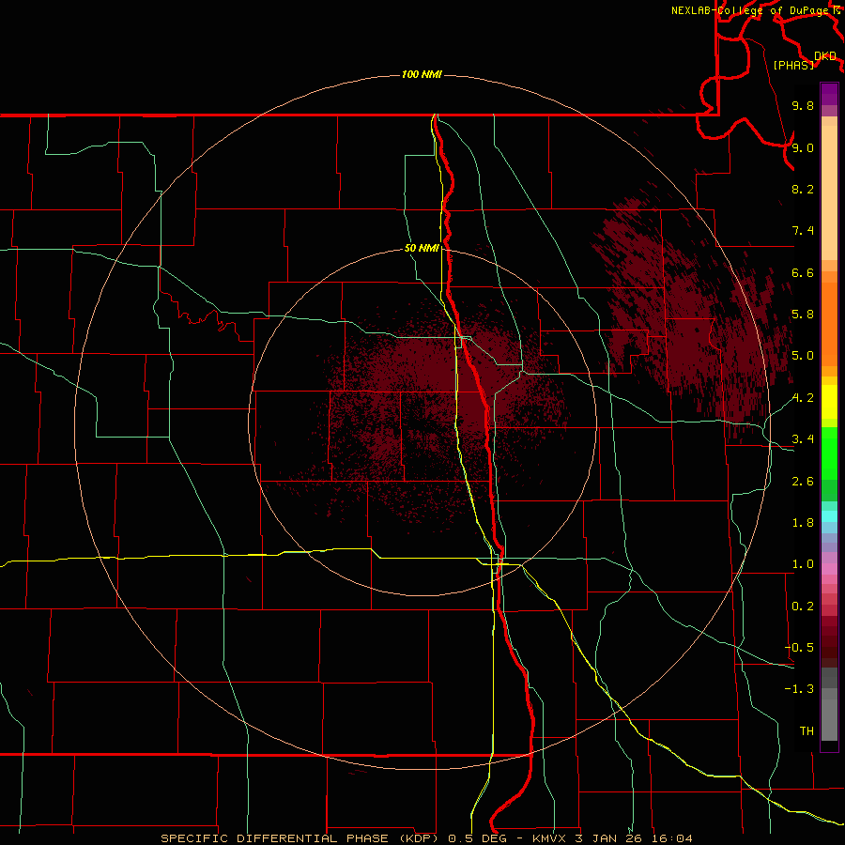Image resolution: width=845 pixels, height=845 pixels.
Task: Click the 5.8 scale value
Action: click(803, 315)
